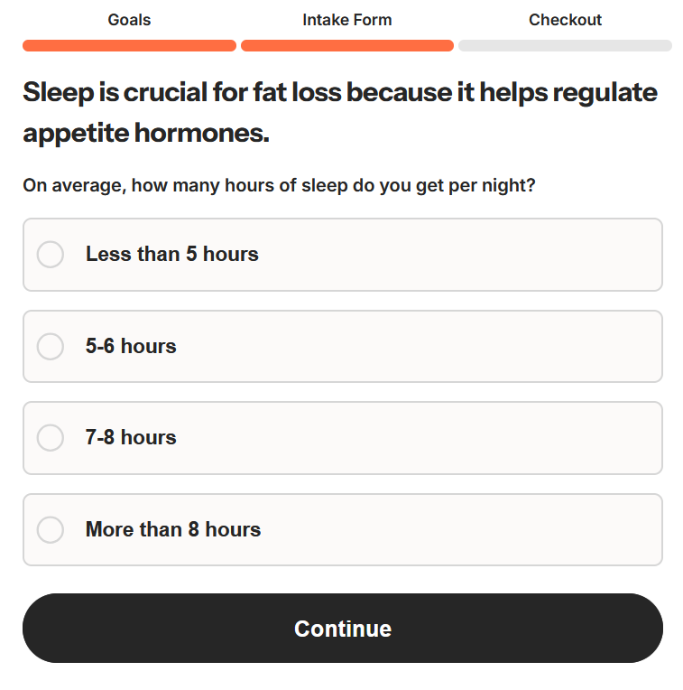Viewport: 683px width, 690px height.
Task: Jump to the Checkout step label
Action: (565, 20)
